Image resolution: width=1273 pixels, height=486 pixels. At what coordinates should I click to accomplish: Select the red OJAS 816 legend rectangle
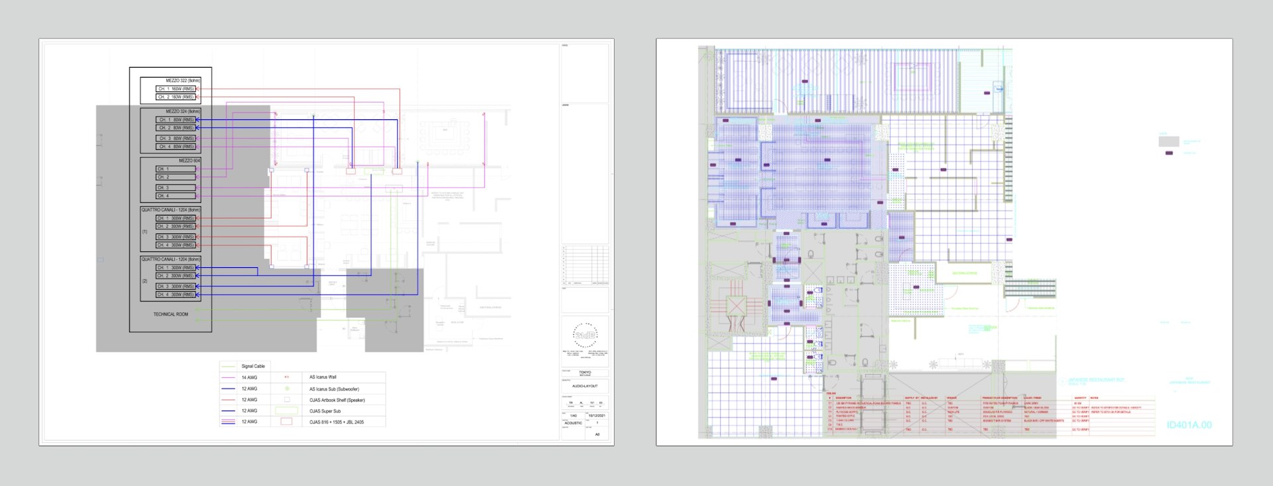(x=286, y=422)
